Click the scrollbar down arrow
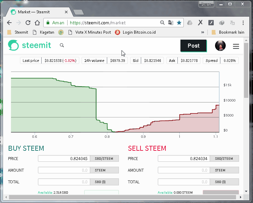 click(246, 191)
